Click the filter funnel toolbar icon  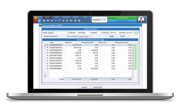(x=59, y=21)
